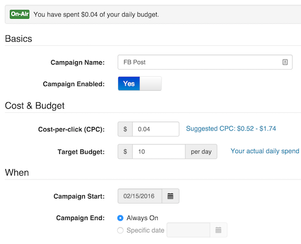Click the Campaign Name input field

click(205, 62)
